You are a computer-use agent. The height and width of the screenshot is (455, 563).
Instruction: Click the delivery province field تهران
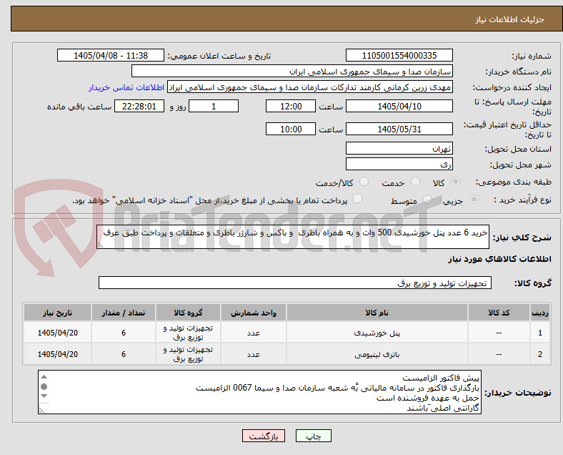(399, 148)
